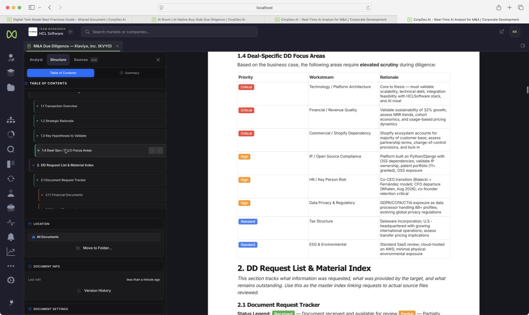
Task: Click the CorpDev.Ai green logo icon
Action: tap(11, 34)
